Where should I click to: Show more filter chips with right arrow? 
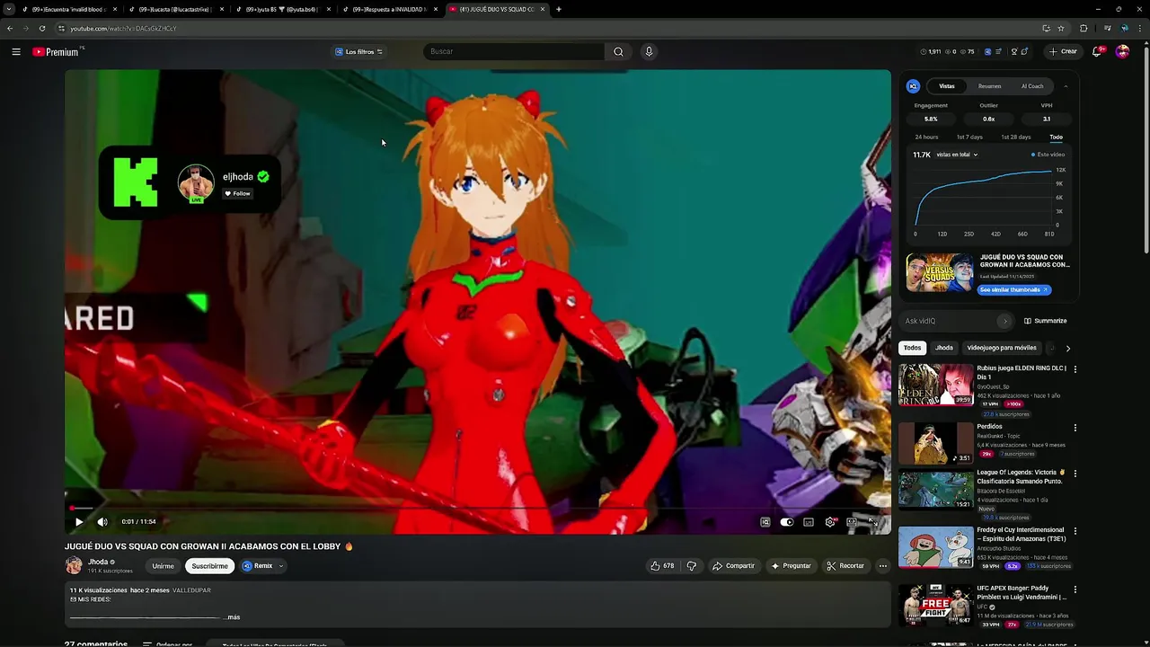tap(1067, 349)
